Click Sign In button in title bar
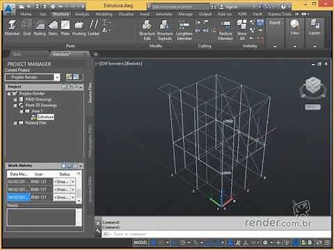334x250 pixels. tap(229, 7)
